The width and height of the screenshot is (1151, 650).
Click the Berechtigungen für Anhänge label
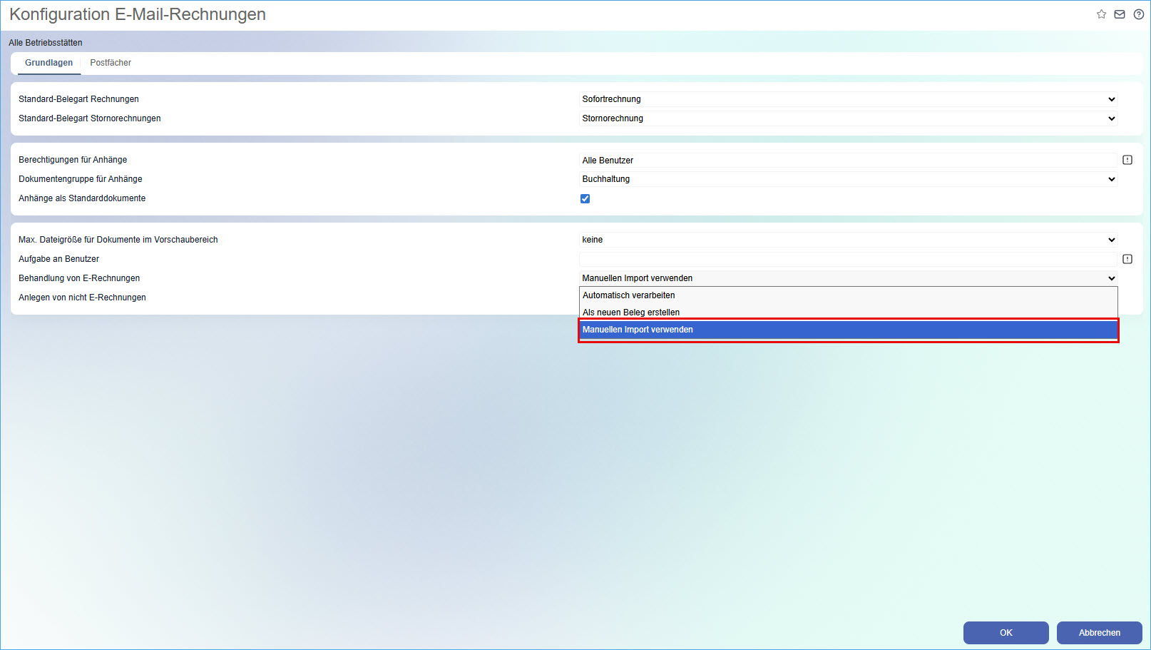coord(73,160)
